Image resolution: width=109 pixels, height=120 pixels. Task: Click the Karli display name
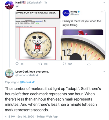pyautogui.click(x=18, y=3)
